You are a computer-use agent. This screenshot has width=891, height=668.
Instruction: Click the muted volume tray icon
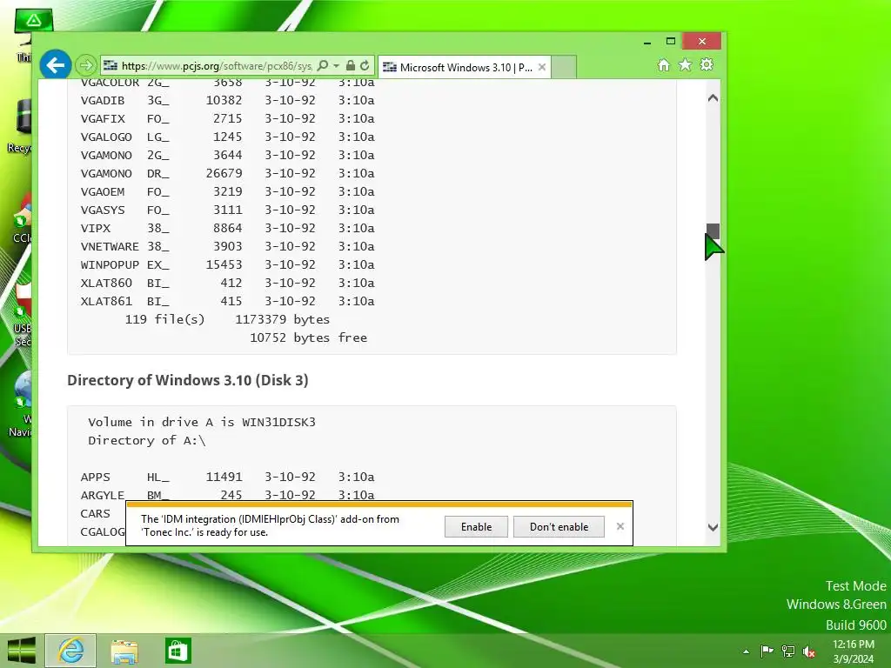point(808,651)
